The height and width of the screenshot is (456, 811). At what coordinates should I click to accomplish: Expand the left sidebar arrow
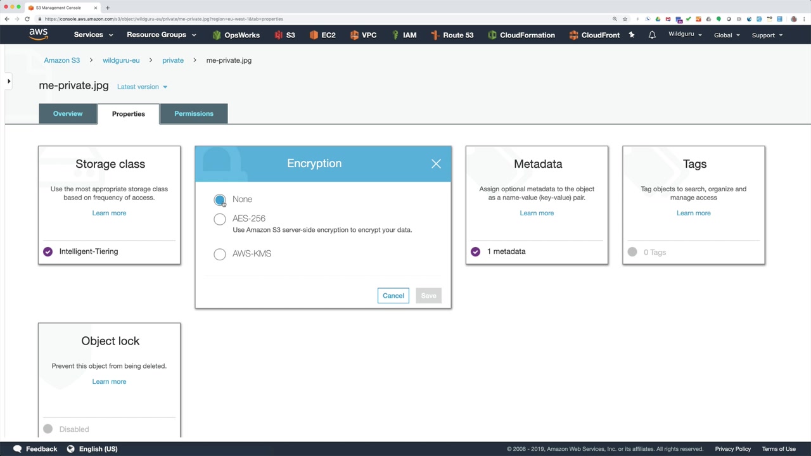click(9, 81)
